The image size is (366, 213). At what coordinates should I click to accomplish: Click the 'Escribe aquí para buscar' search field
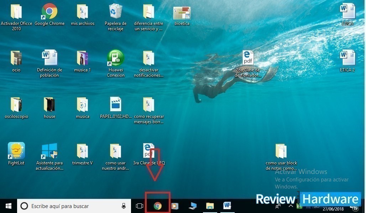[x=71, y=206]
